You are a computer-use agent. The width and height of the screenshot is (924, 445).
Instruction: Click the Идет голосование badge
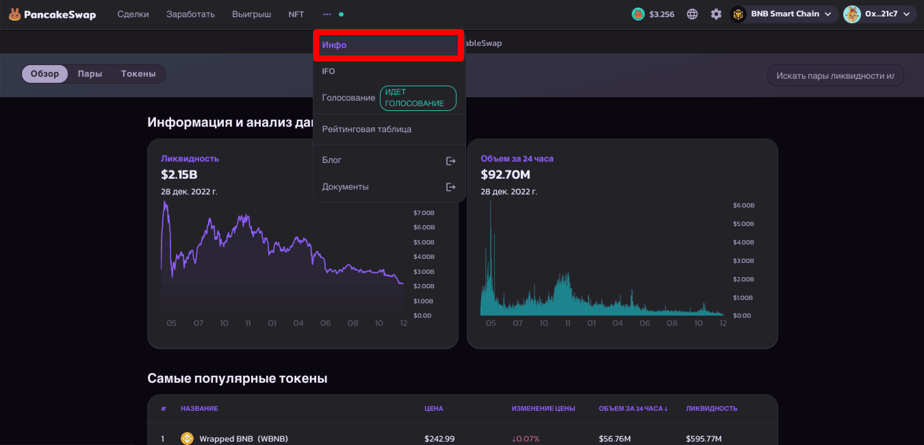(x=418, y=98)
